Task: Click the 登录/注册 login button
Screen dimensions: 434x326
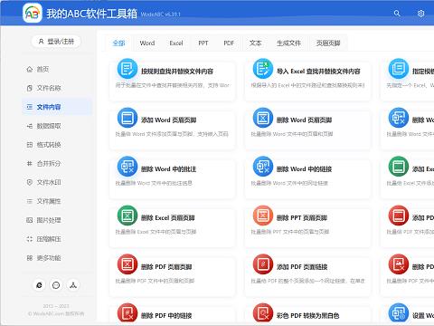Action: pos(56,42)
